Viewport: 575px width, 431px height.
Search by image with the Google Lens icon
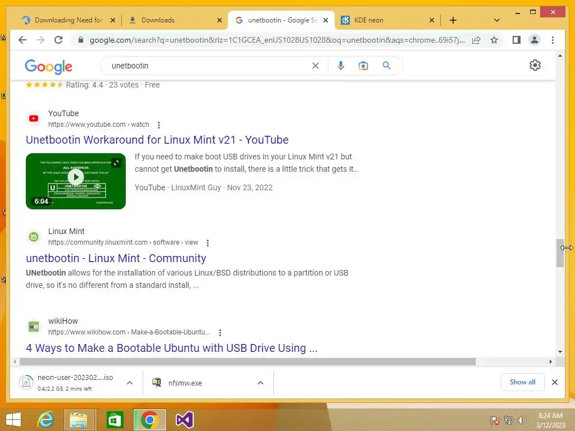[363, 66]
